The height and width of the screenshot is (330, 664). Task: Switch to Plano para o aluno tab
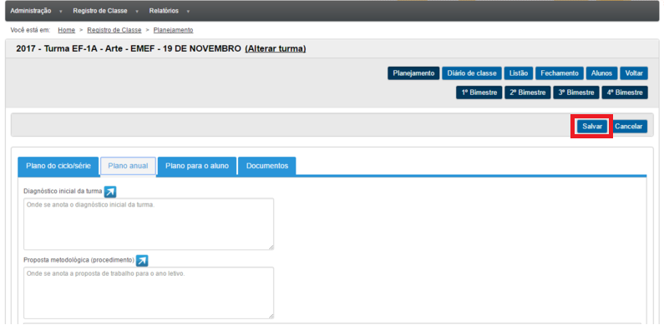pos(197,166)
